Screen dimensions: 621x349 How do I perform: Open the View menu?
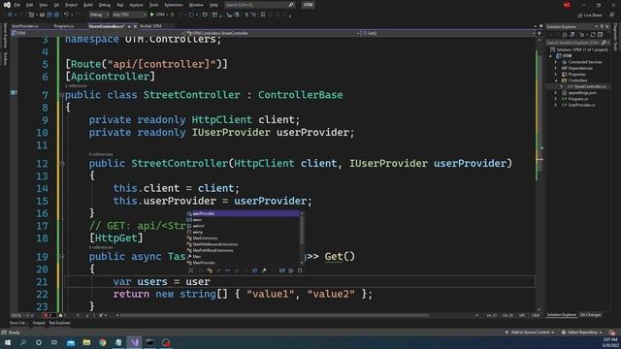pyautogui.click(x=44, y=5)
